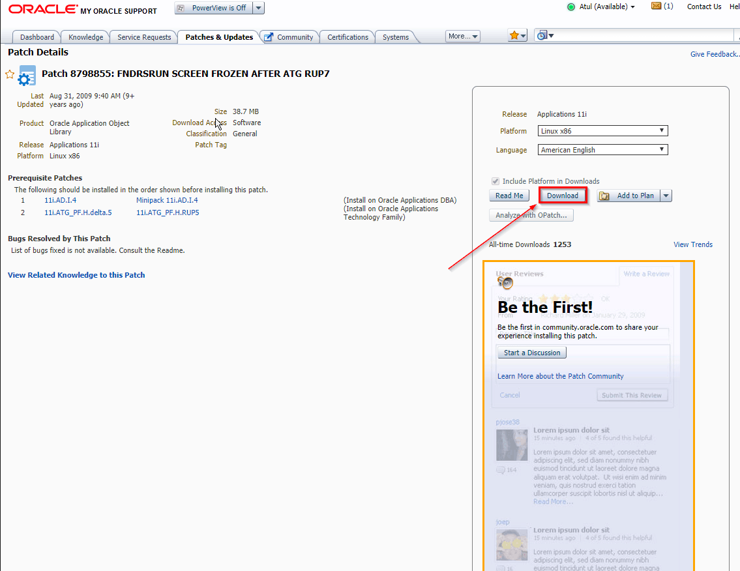Open the Service Requests tab
Viewport: 740px width, 571px height.
[x=144, y=37]
